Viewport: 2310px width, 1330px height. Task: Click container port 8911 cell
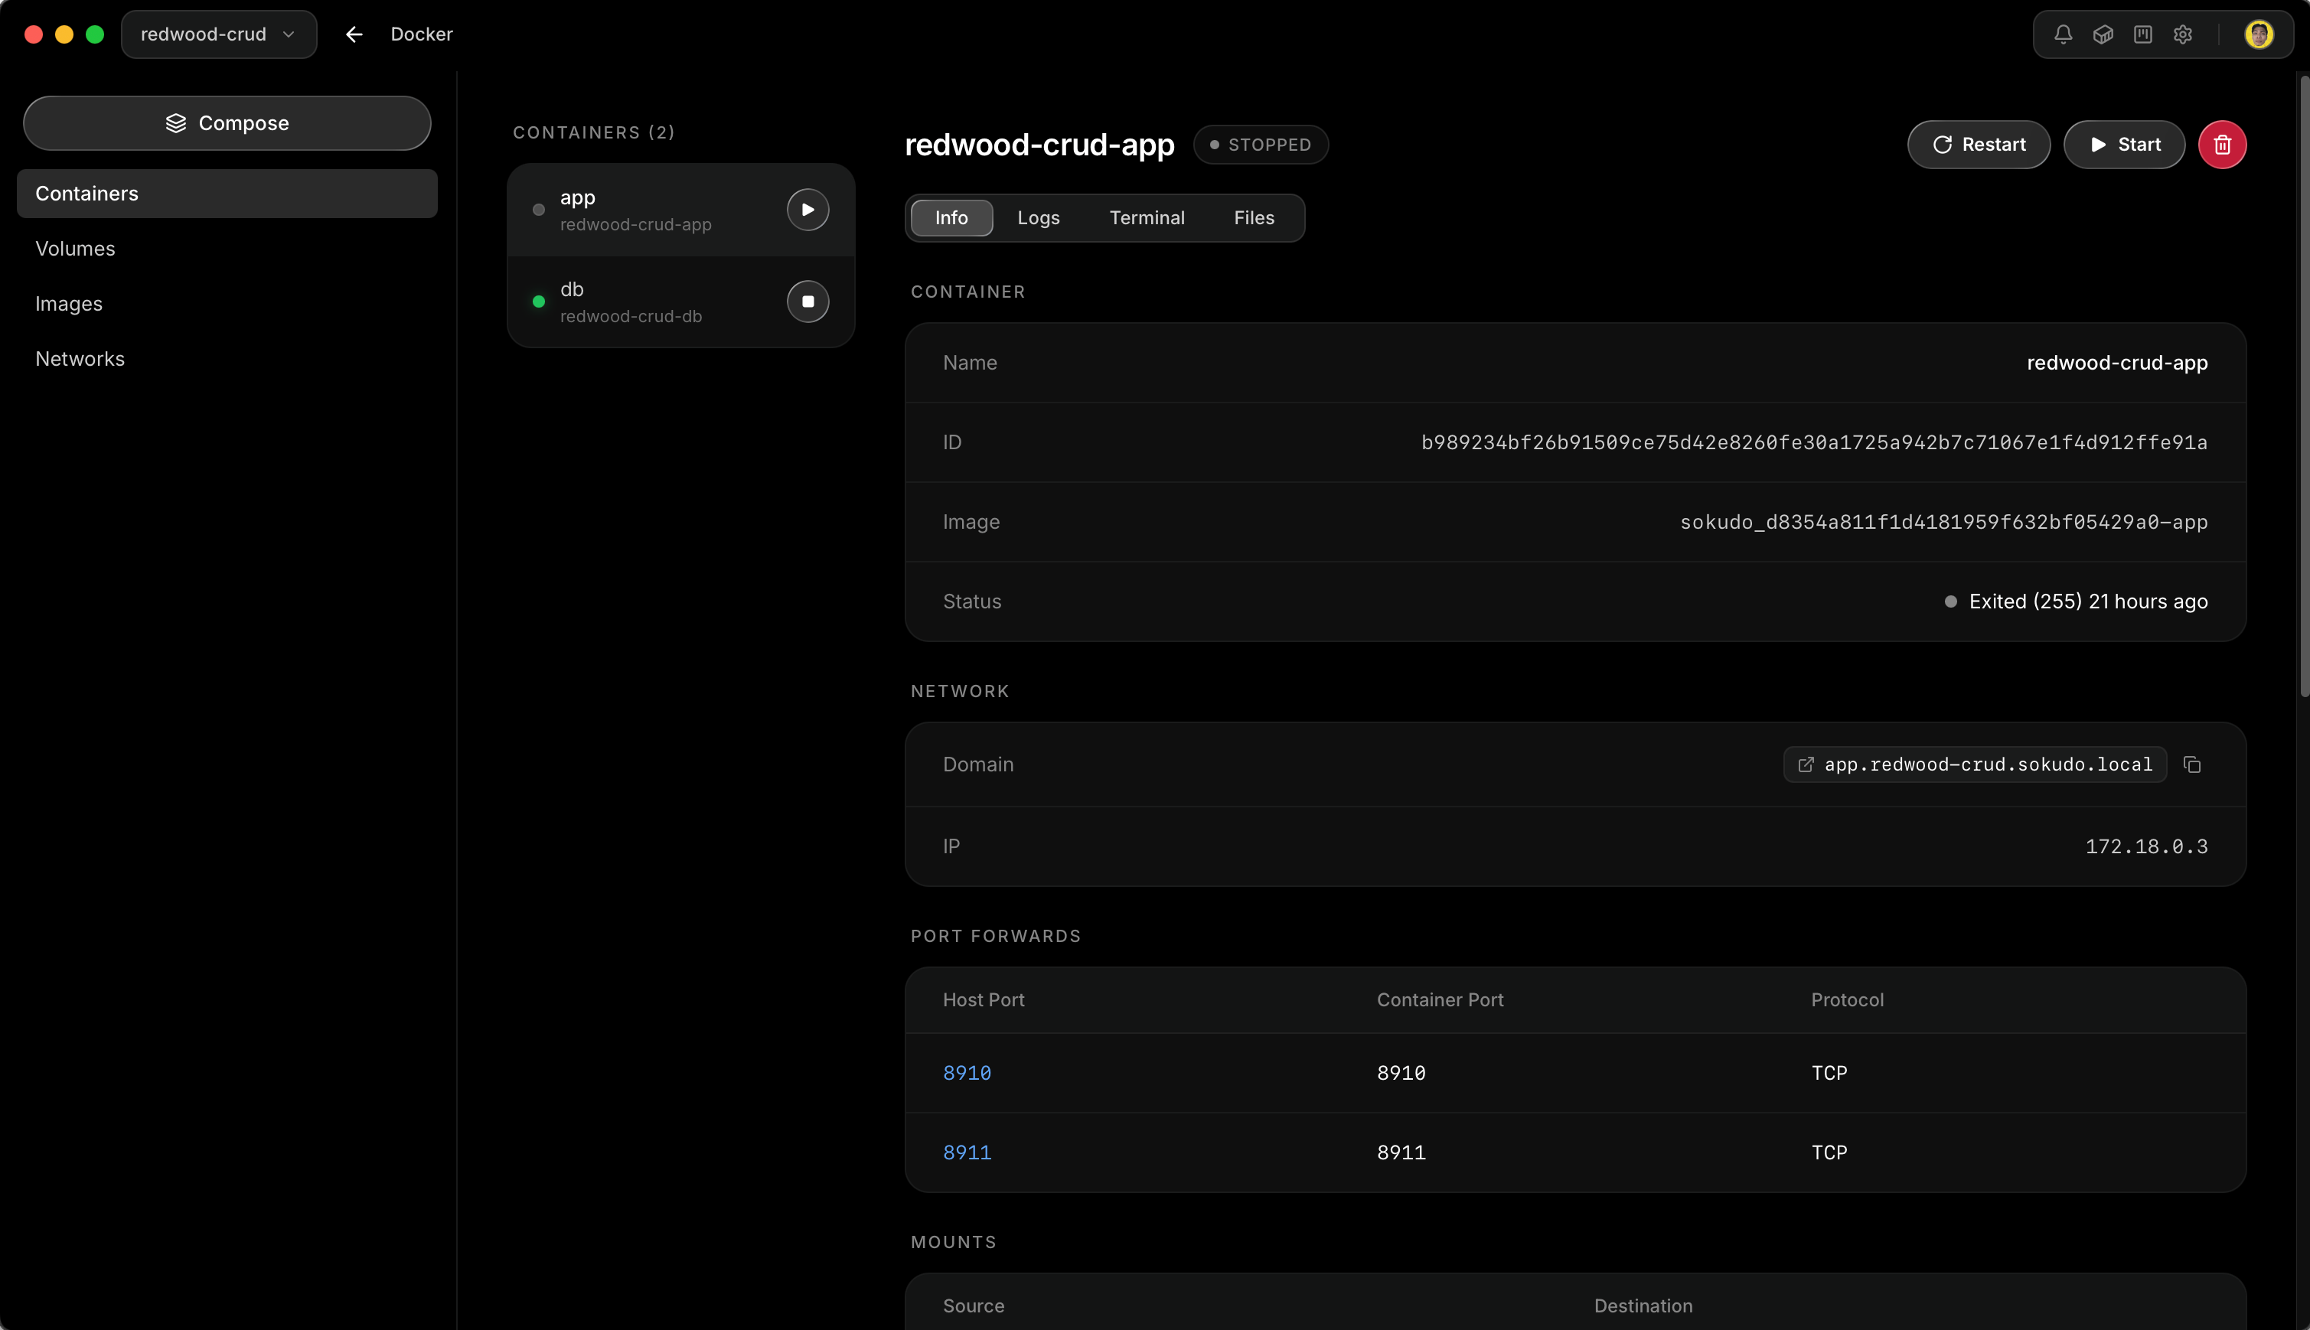(1401, 1152)
